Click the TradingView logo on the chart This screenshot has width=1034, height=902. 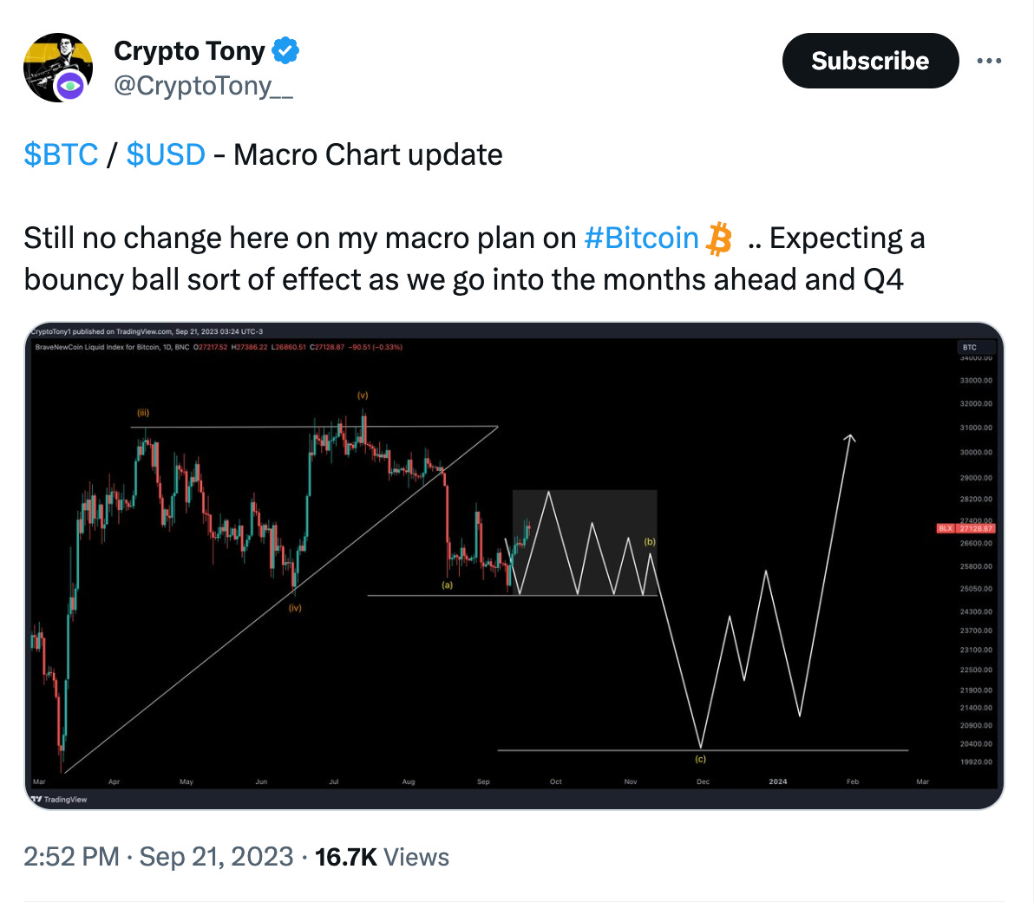pyautogui.click(x=59, y=799)
